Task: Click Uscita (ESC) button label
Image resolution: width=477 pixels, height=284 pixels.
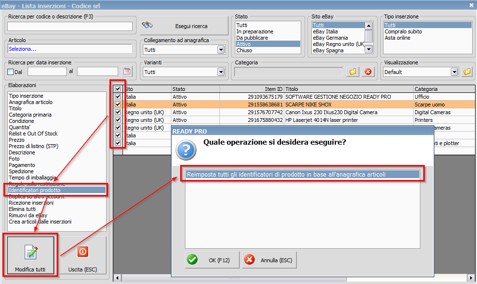Action: (x=83, y=269)
